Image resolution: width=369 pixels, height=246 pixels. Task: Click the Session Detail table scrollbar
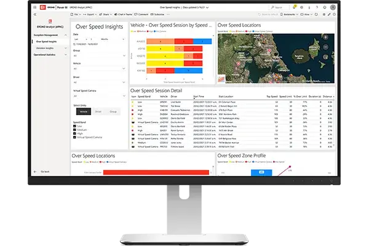[x=334, y=122]
